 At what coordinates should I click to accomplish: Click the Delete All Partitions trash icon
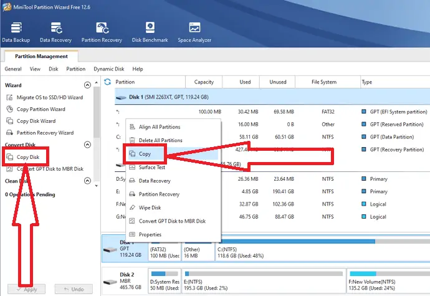coord(132,140)
